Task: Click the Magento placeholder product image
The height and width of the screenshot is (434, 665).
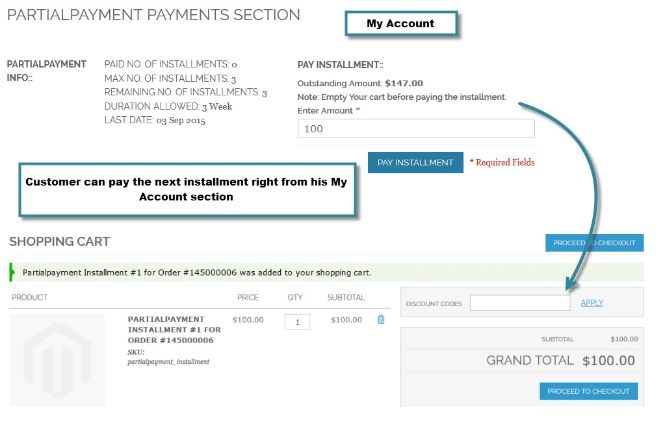Action: pos(57,360)
